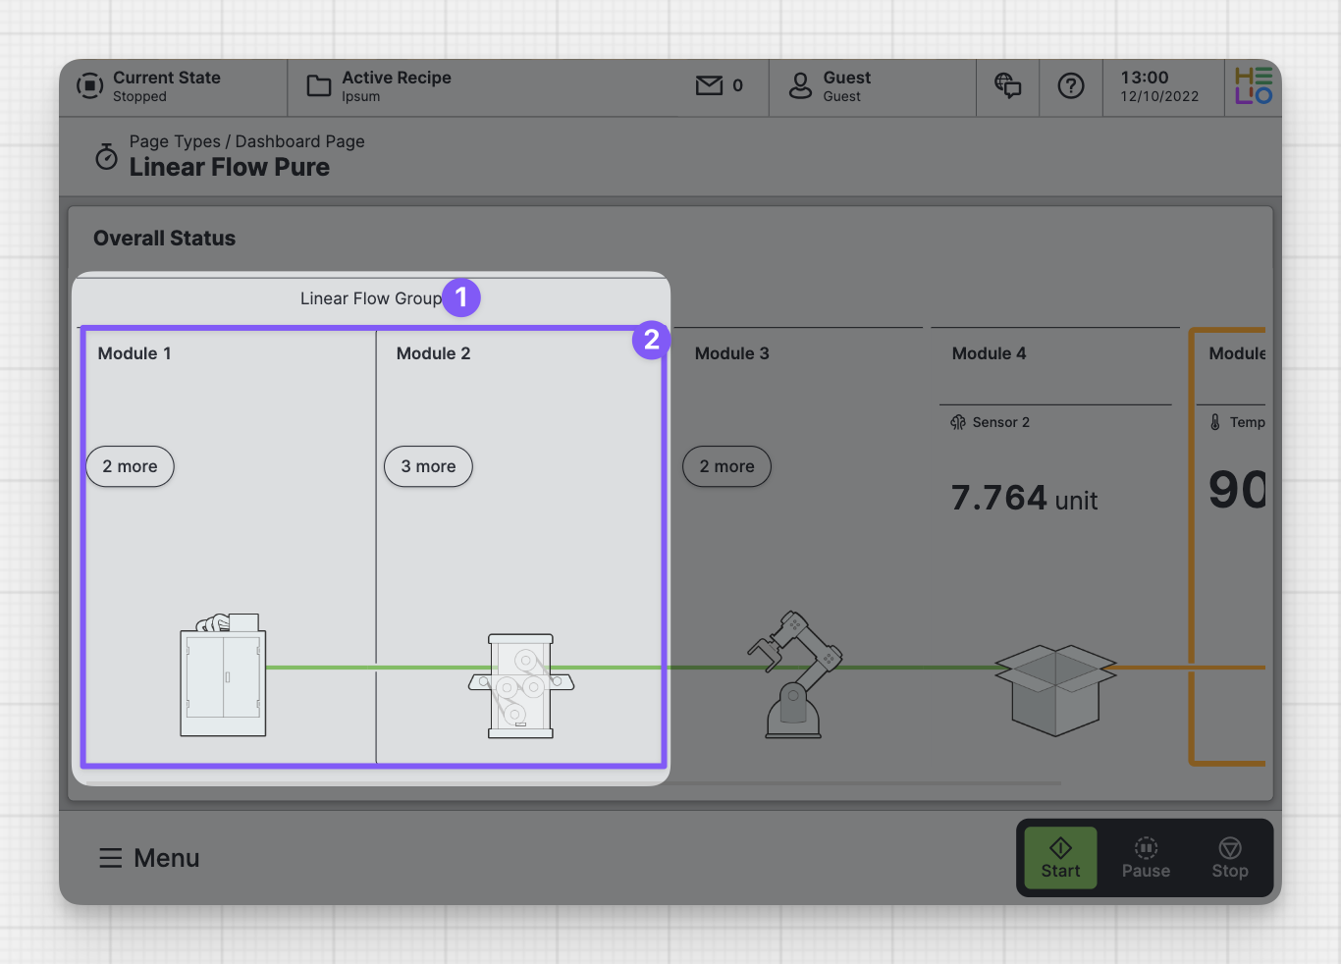The image size is (1341, 964).
Task: Select the open box in Module 4
Action: pyautogui.click(x=1054, y=689)
